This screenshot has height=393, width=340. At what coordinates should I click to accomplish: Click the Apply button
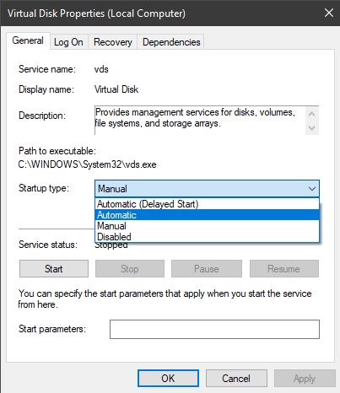click(305, 379)
